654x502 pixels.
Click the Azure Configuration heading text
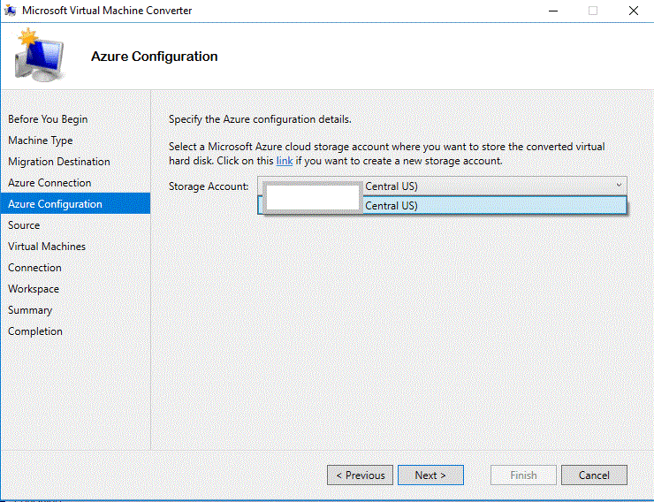[155, 57]
